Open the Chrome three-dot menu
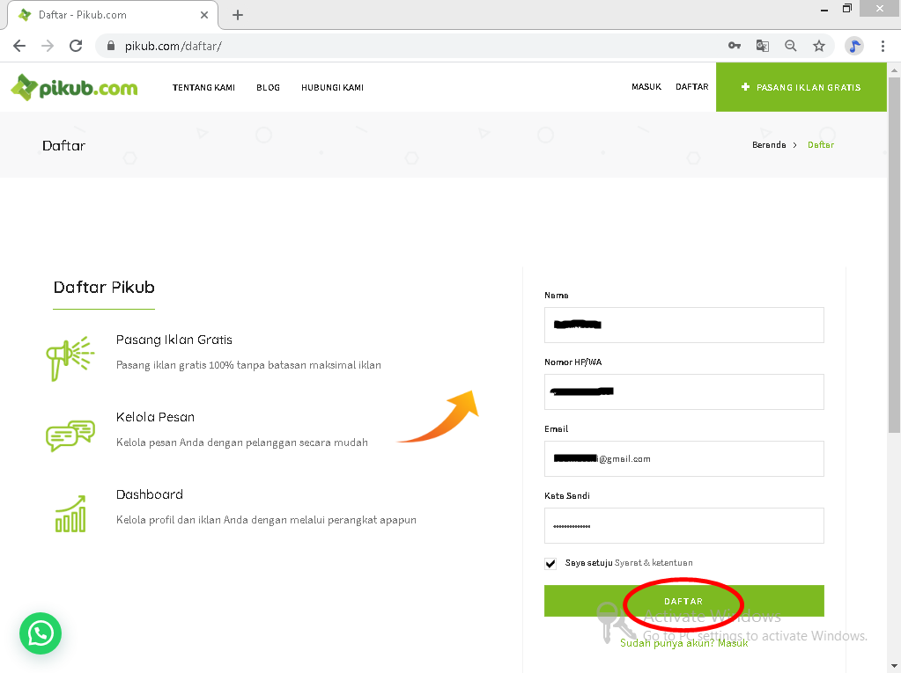The width and height of the screenshot is (901, 673). click(883, 45)
